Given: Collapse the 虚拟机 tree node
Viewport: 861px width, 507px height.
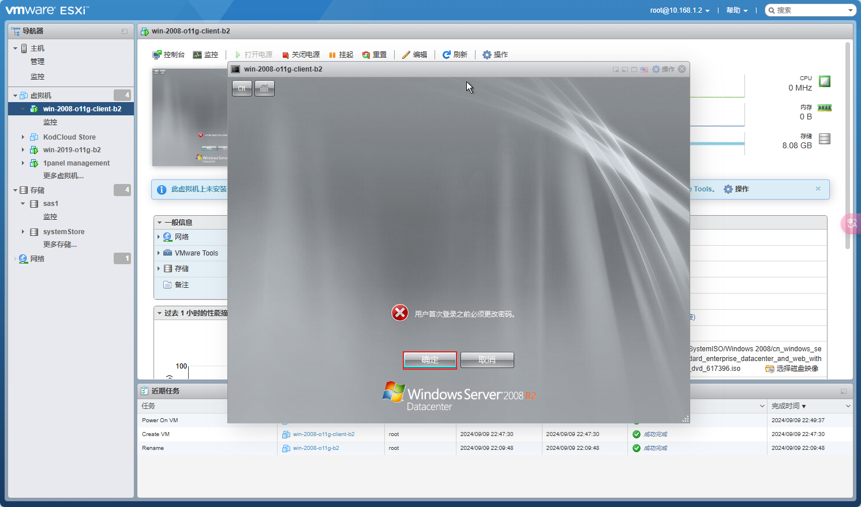Looking at the screenshot, I should pyautogui.click(x=15, y=96).
